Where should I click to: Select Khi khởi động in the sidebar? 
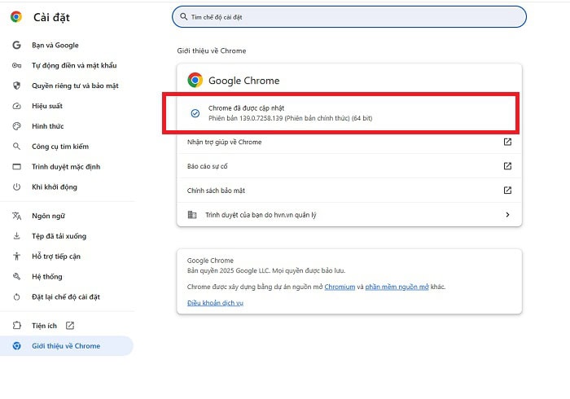[x=55, y=187]
